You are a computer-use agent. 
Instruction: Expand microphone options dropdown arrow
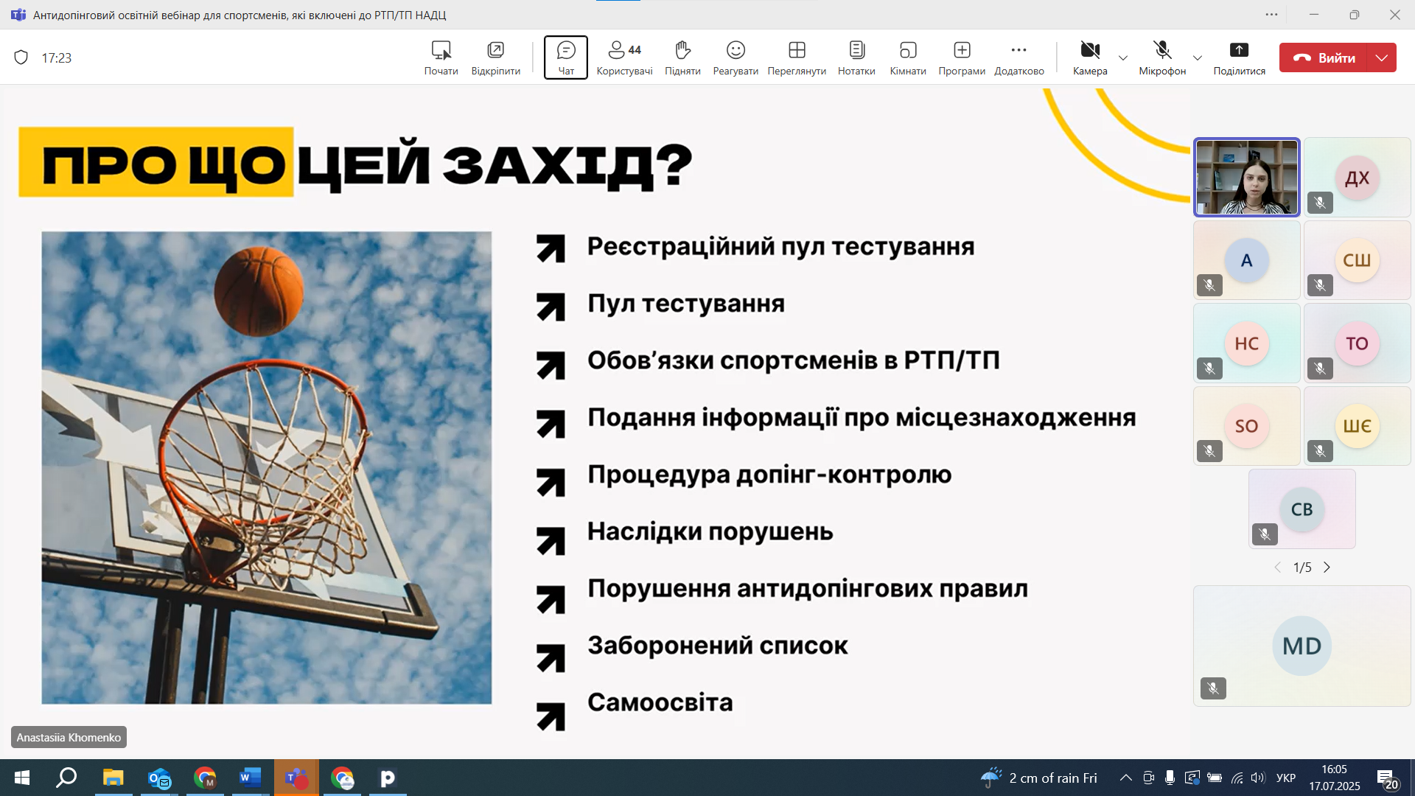(1198, 57)
